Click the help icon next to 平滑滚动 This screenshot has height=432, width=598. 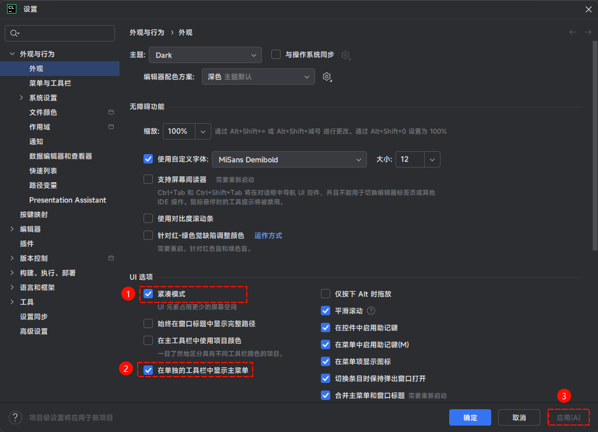[372, 310]
